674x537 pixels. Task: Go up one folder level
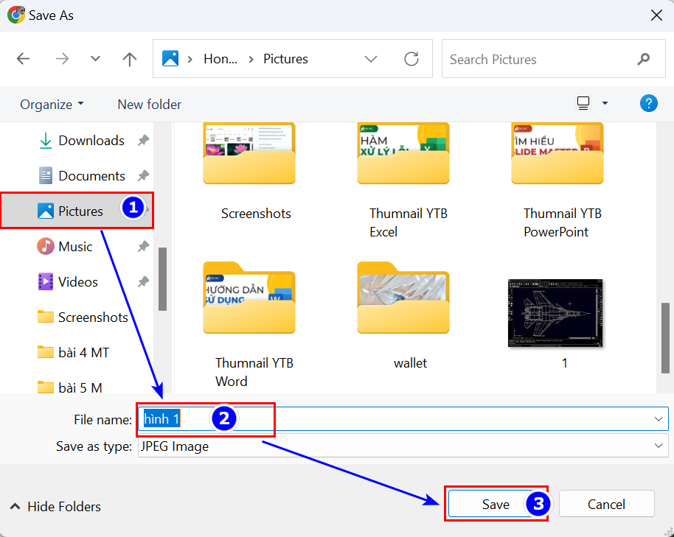[130, 59]
